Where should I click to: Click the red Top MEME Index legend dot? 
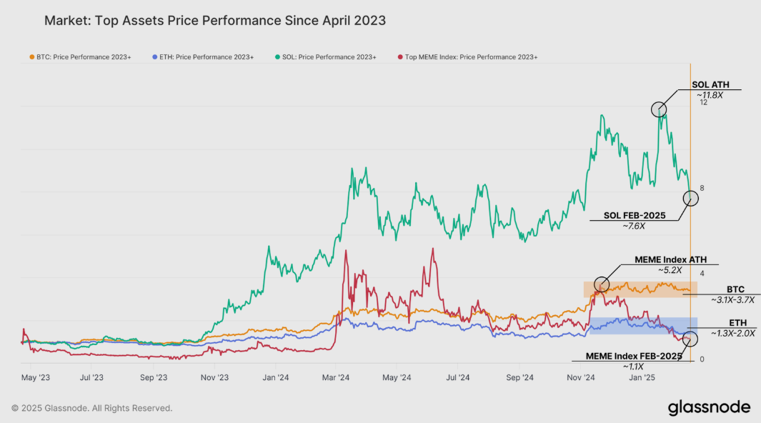pyautogui.click(x=400, y=57)
